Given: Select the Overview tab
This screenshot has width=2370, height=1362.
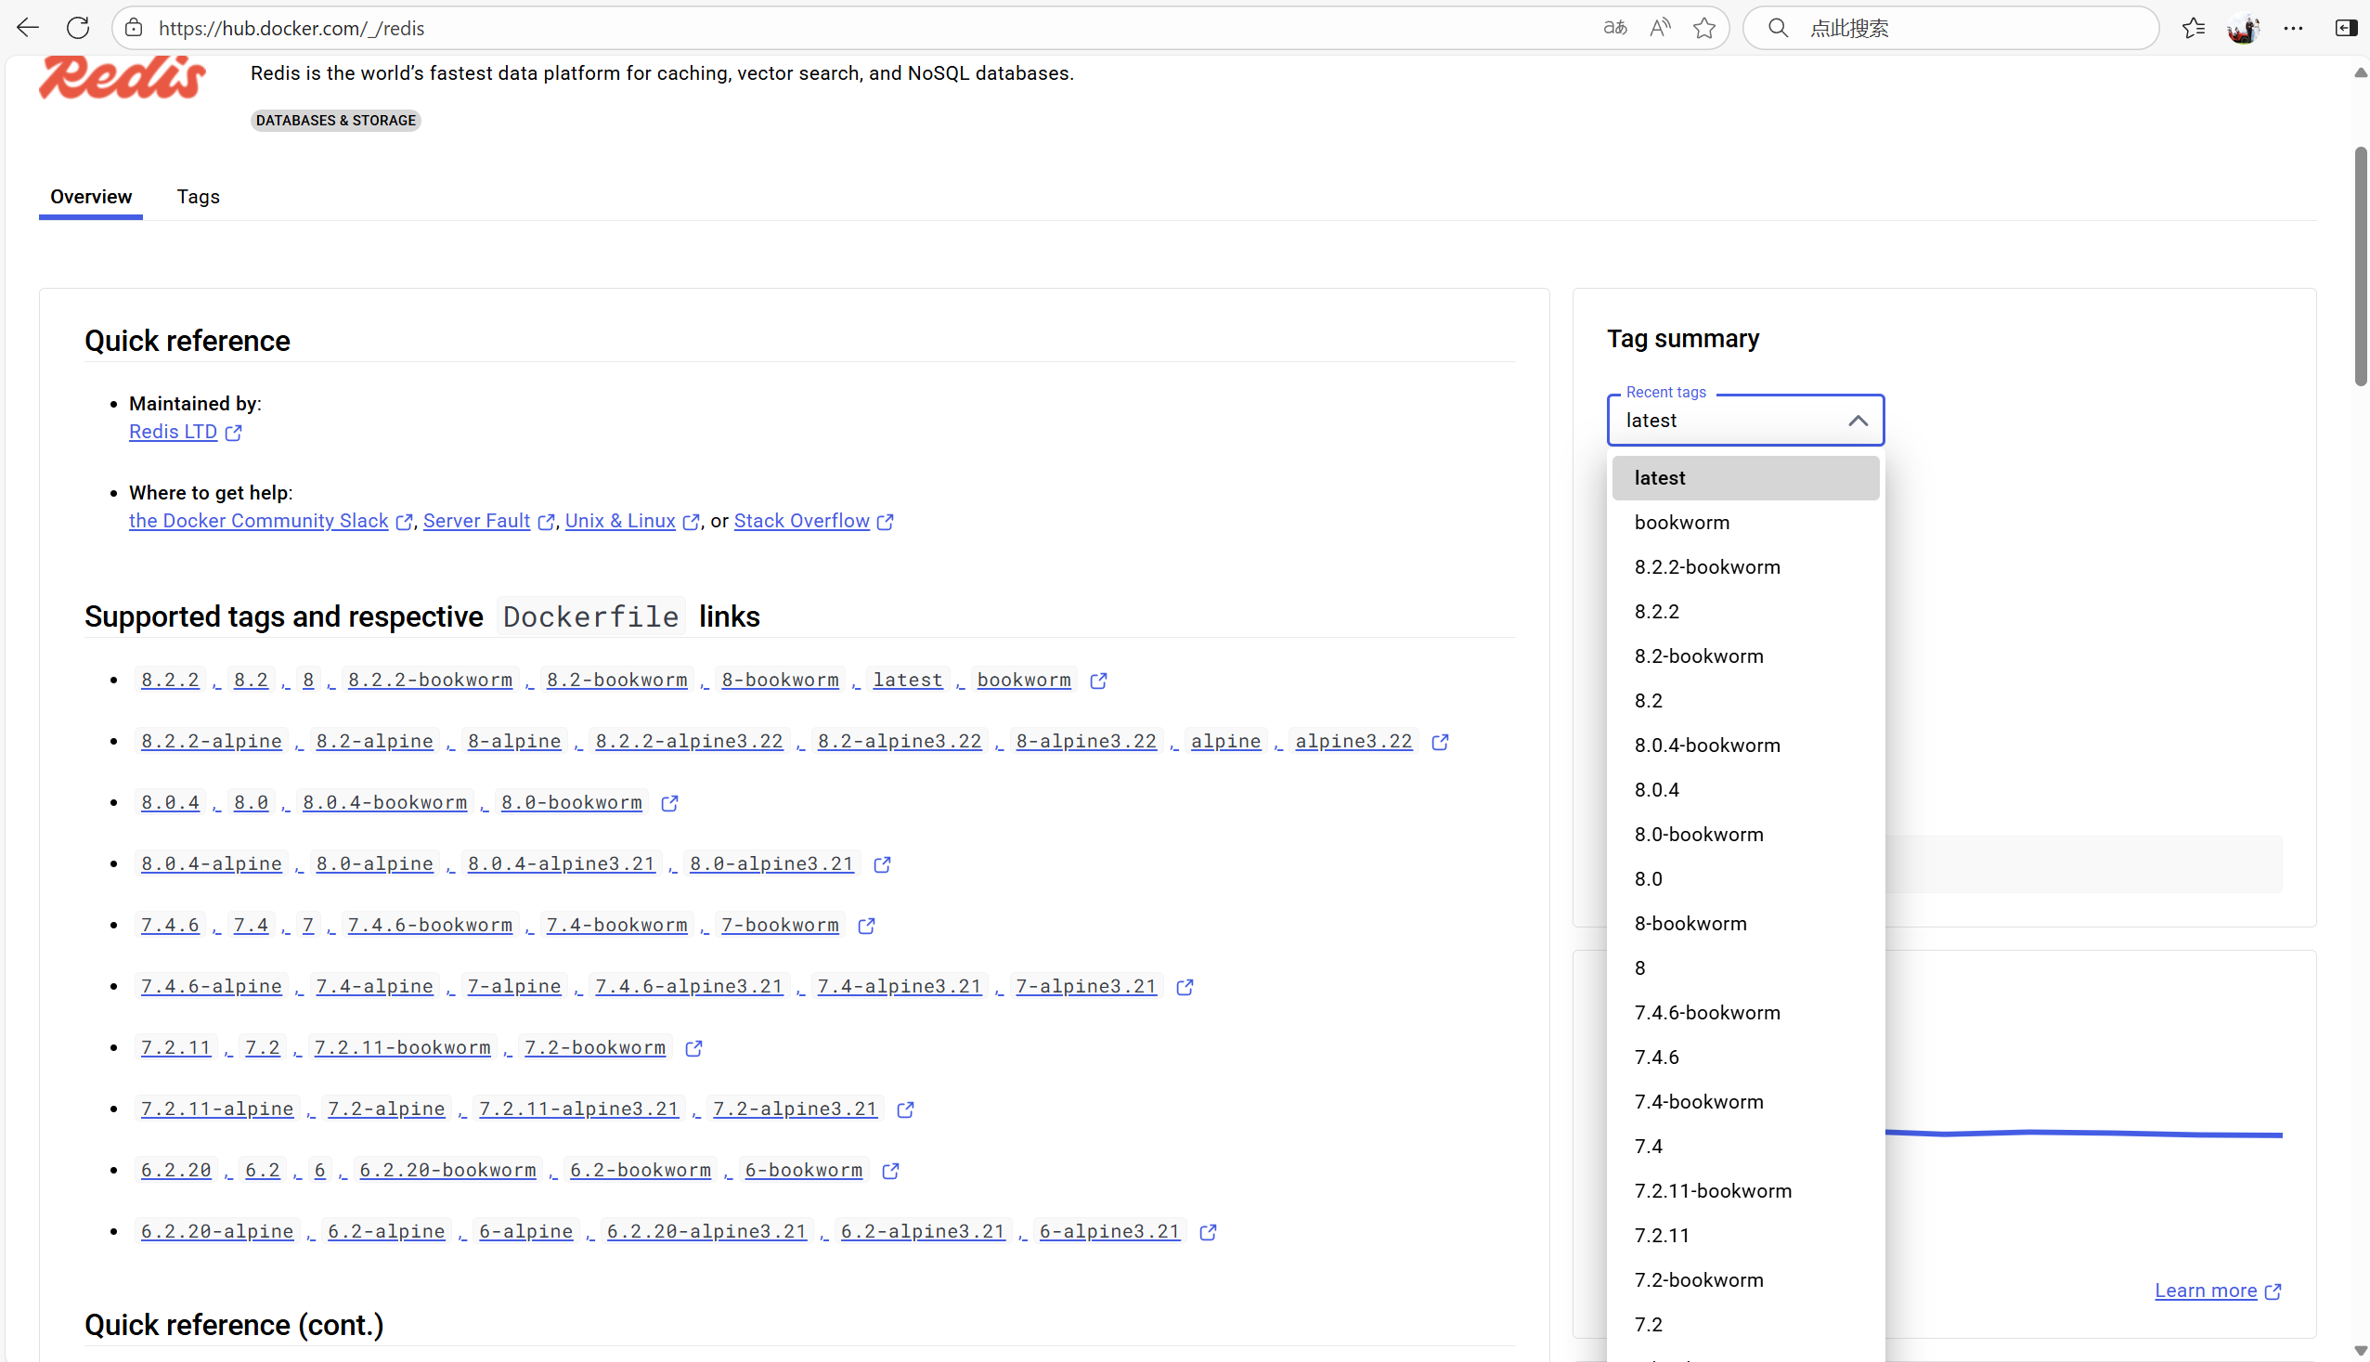Looking at the screenshot, I should (91, 197).
